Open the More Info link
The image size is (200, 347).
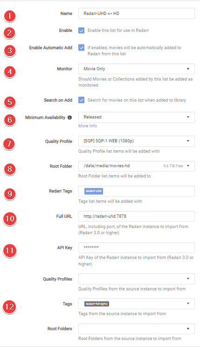[x=88, y=126]
